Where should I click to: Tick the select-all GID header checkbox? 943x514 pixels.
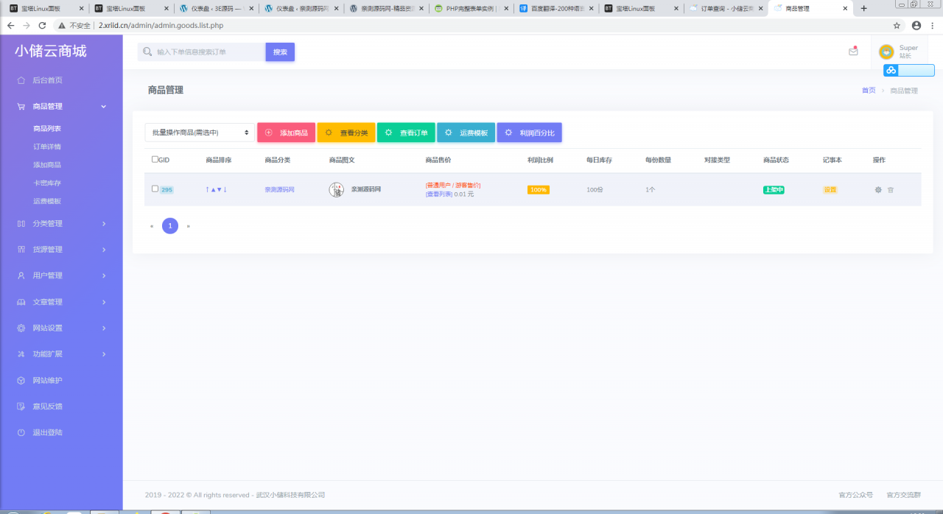coord(155,159)
